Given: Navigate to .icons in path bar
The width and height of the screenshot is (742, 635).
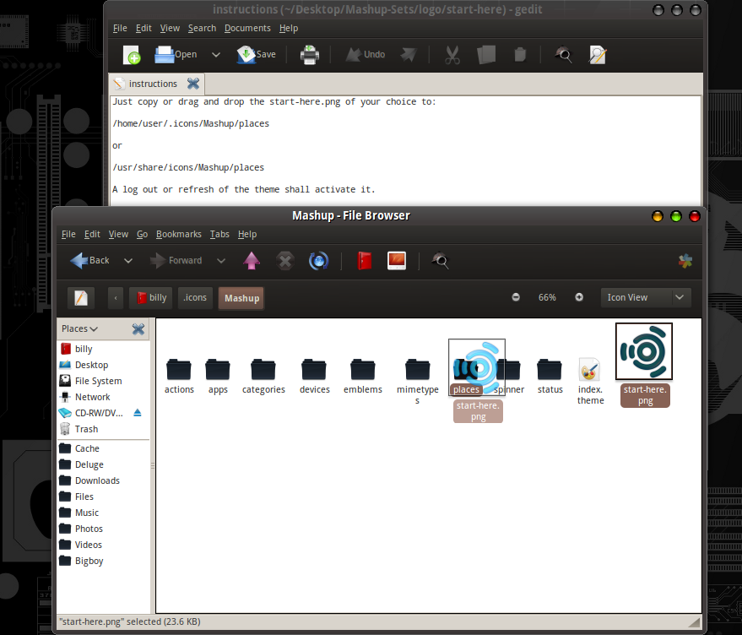Looking at the screenshot, I should click(x=195, y=298).
